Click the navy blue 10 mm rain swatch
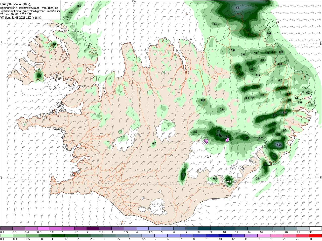 (x=225, y=236)
